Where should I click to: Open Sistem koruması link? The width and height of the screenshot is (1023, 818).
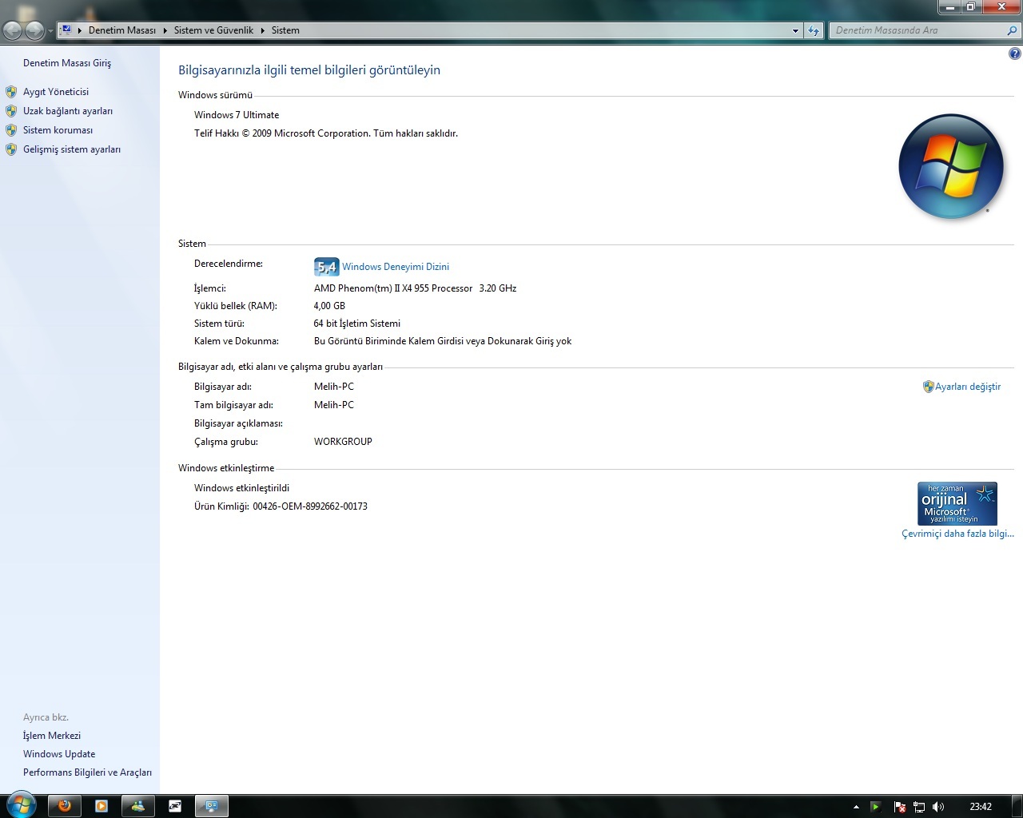point(58,130)
